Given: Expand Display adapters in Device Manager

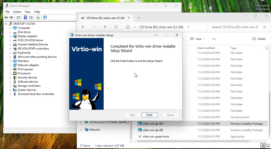Looking at the screenshot, I should point(10,36).
